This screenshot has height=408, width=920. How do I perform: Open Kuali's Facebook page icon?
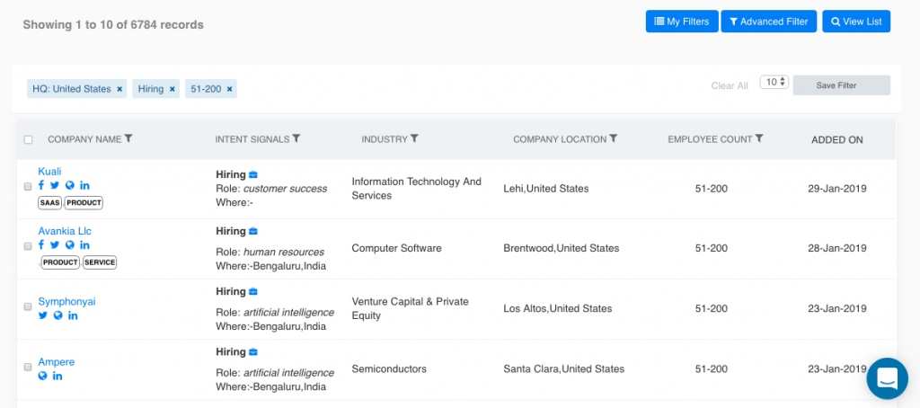tap(41, 185)
